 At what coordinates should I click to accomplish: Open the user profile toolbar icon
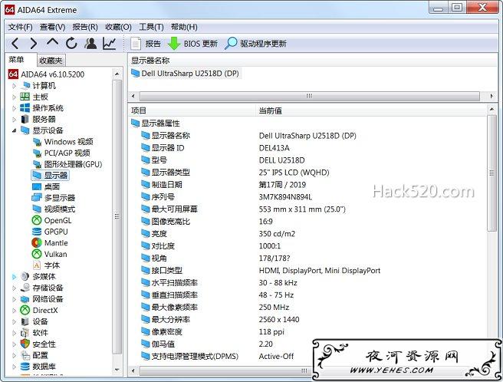(x=90, y=43)
